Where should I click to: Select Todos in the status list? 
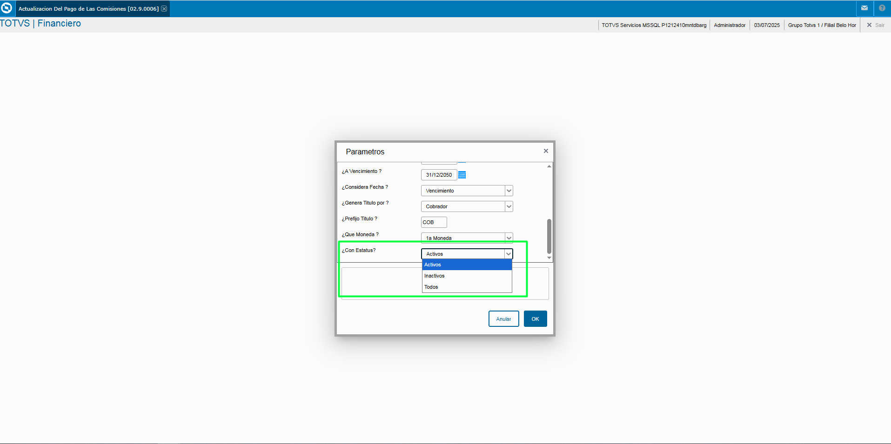[x=467, y=287]
